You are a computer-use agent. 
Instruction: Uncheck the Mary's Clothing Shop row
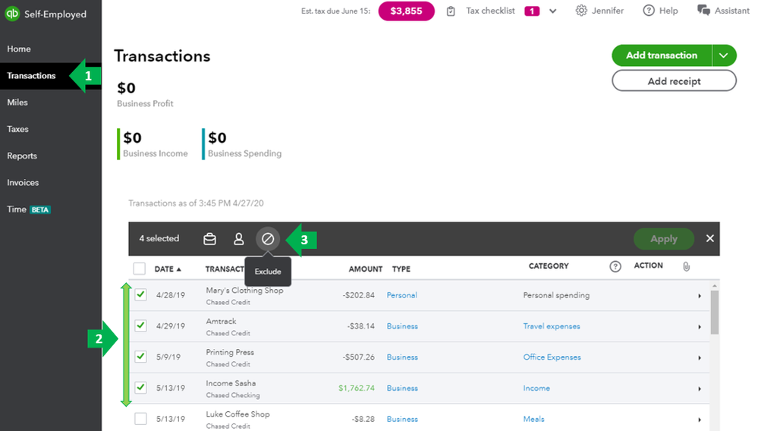pos(140,294)
